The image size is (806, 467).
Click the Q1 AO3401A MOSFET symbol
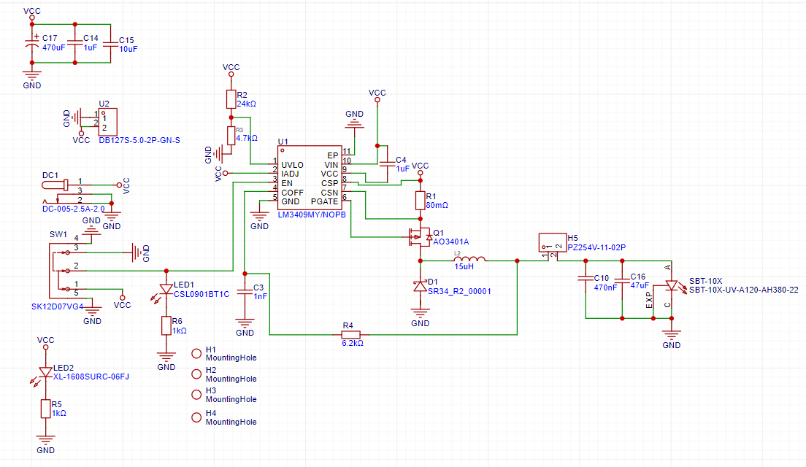(x=419, y=236)
